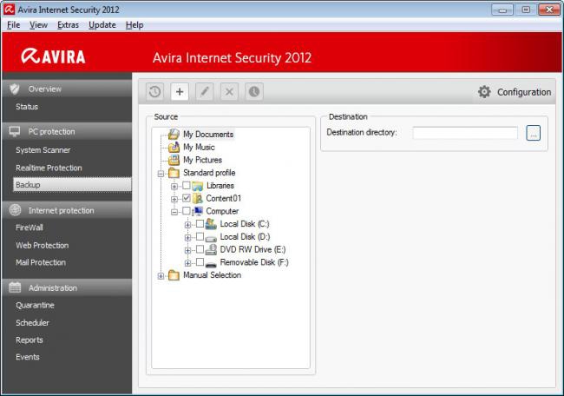Click the Libraries folder icon
Viewport: 564px width, 396px height.
[x=198, y=186]
